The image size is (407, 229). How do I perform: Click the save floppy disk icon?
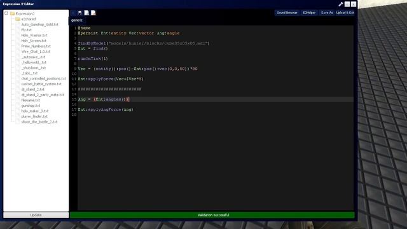click(79, 13)
